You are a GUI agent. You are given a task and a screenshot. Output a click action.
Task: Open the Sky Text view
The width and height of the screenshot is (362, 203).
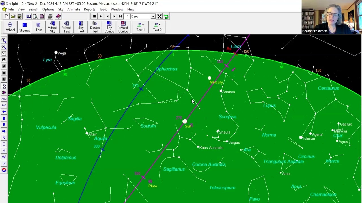[81, 27]
